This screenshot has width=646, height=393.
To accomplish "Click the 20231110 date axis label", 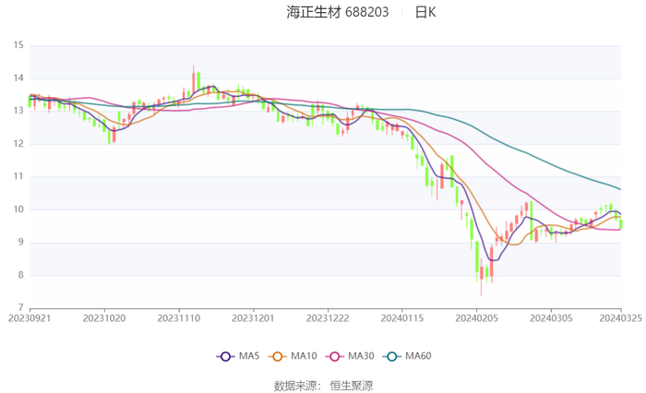I will pyautogui.click(x=178, y=317).
